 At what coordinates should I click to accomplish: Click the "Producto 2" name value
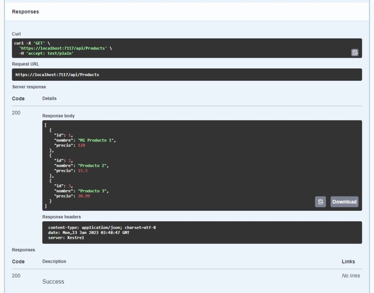tap(92, 165)
